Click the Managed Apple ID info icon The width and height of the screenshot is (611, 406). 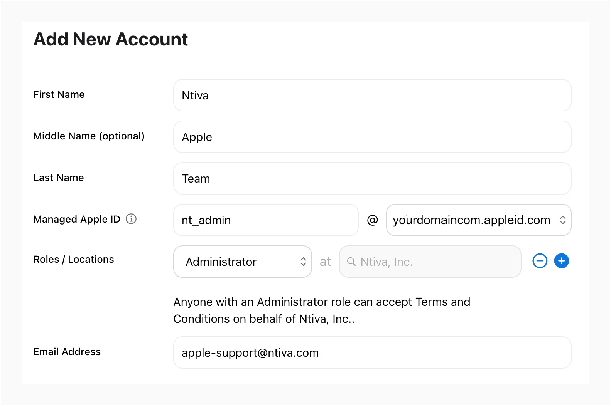pyautogui.click(x=131, y=219)
